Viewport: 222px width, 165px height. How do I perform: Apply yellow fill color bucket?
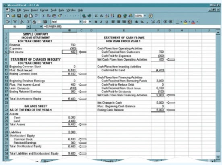coord(185,22)
